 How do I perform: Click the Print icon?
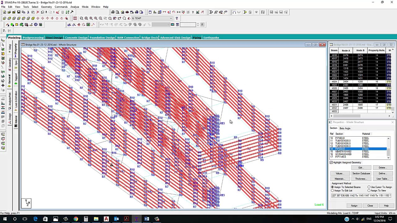point(113,12)
